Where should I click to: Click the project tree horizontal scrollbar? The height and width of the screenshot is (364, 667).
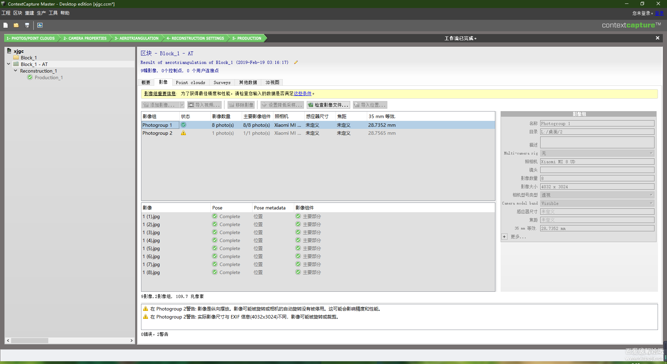(30, 340)
